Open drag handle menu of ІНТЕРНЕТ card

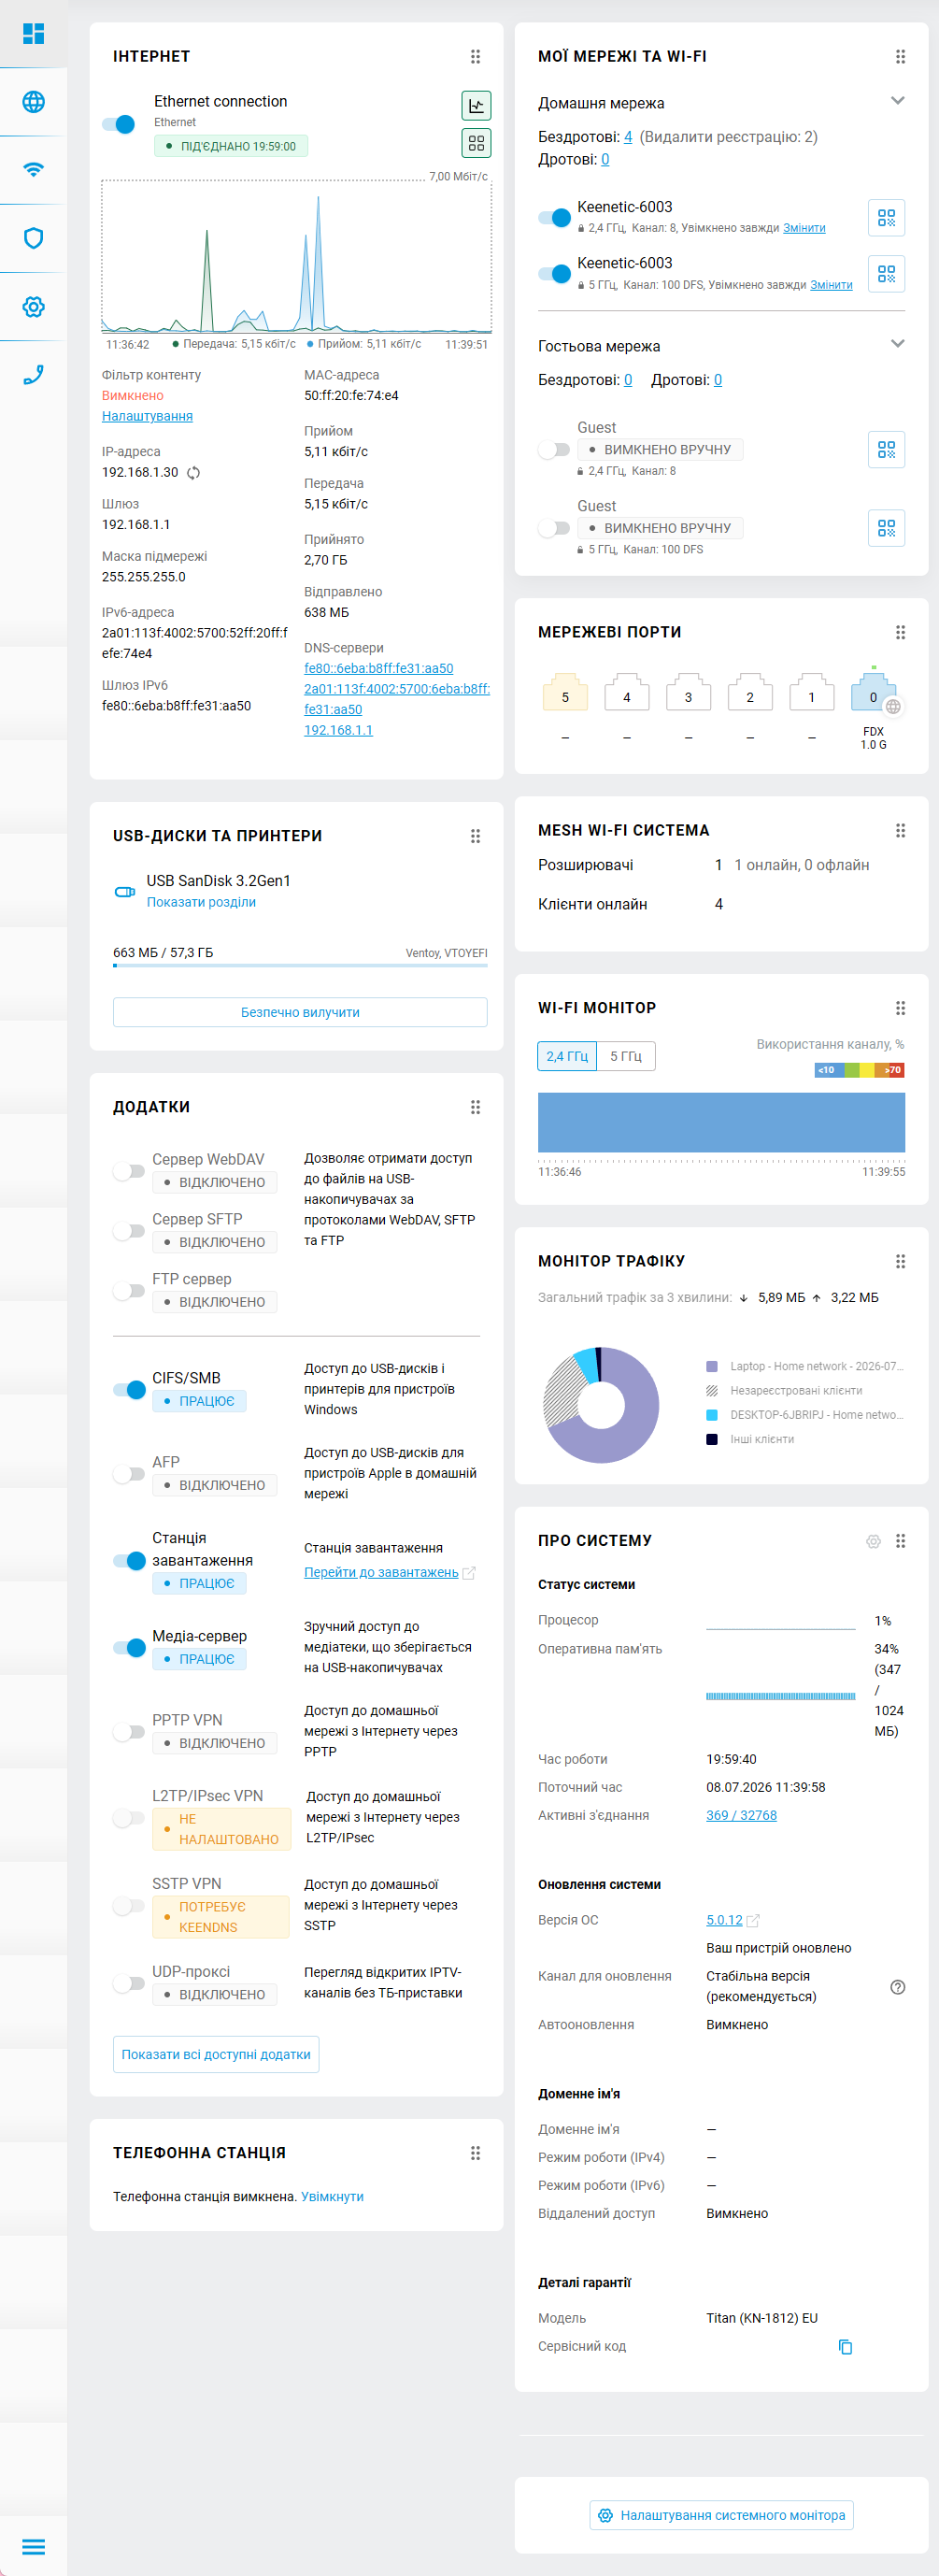[476, 57]
